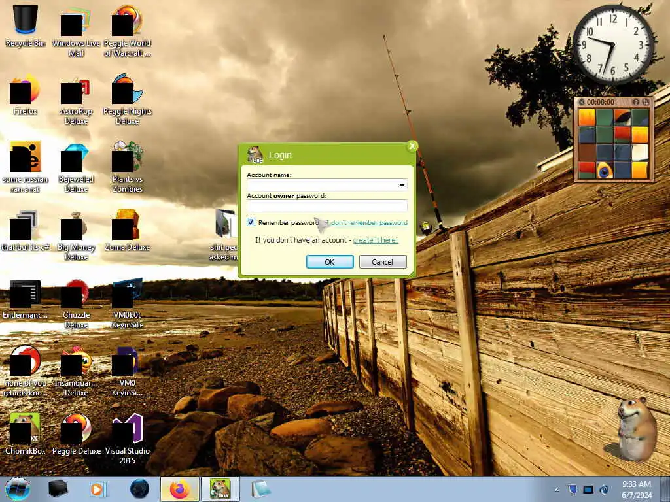Click the peacock eye puzzle tile
Image resolution: width=670 pixels, height=502 pixels.
pos(605,171)
